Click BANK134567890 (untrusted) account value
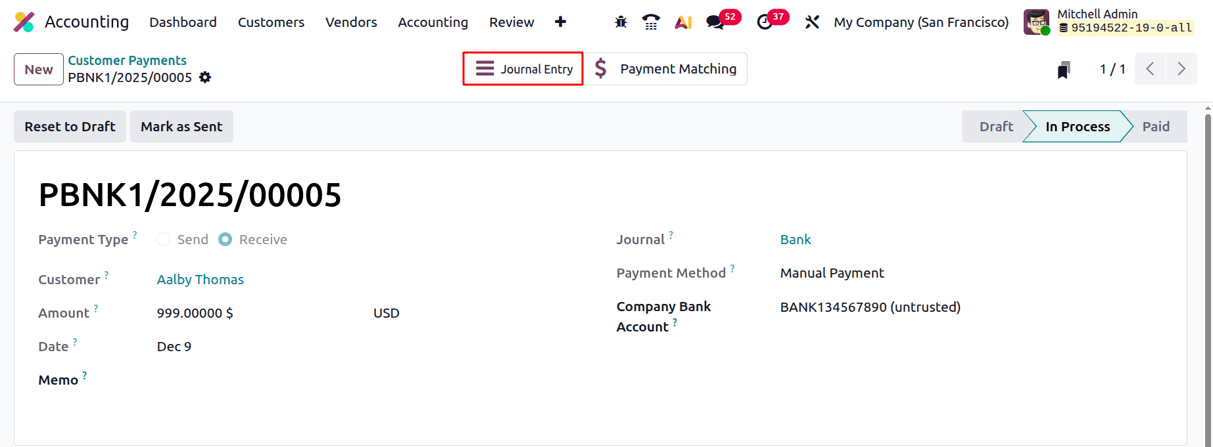The width and height of the screenshot is (1213, 447). pyautogui.click(x=870, y=307)
